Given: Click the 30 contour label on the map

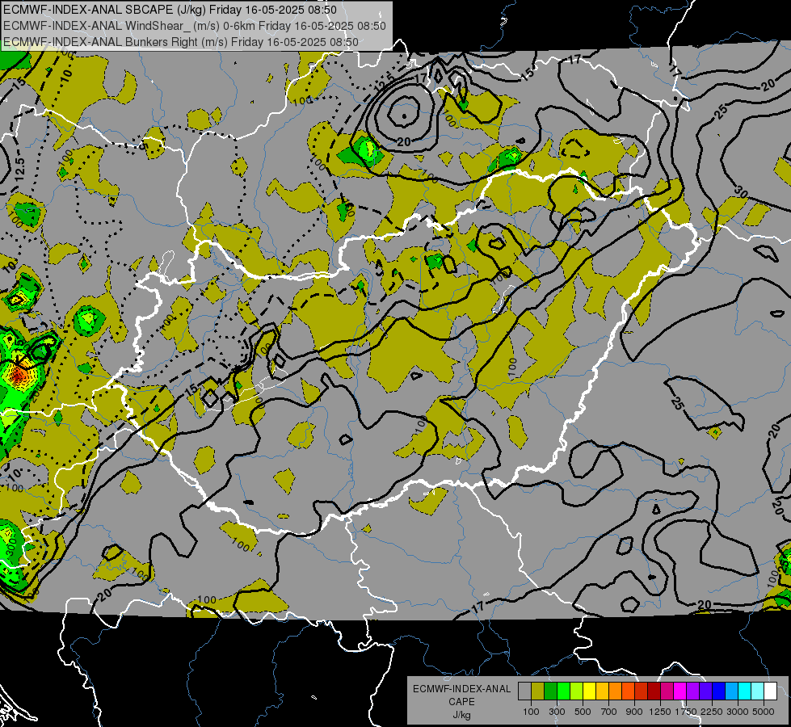Looking at the screenshot, I should point(741,191).
